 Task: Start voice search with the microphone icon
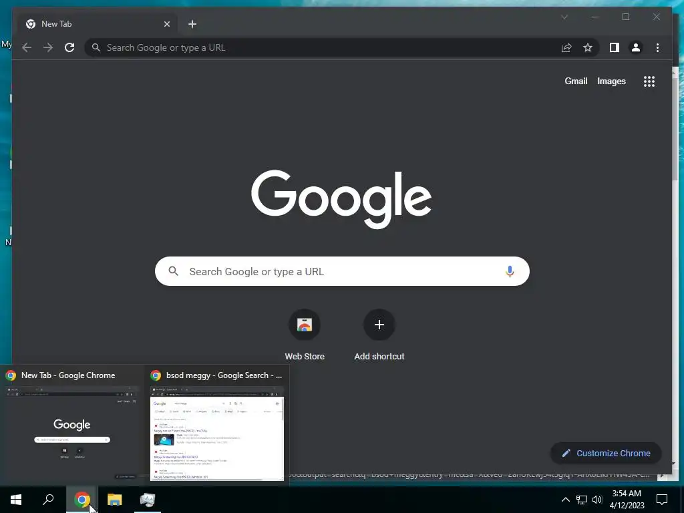510,271
